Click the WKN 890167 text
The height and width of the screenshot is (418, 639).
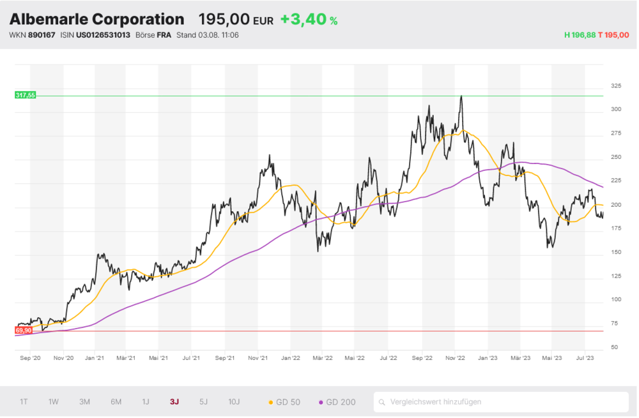32,35
